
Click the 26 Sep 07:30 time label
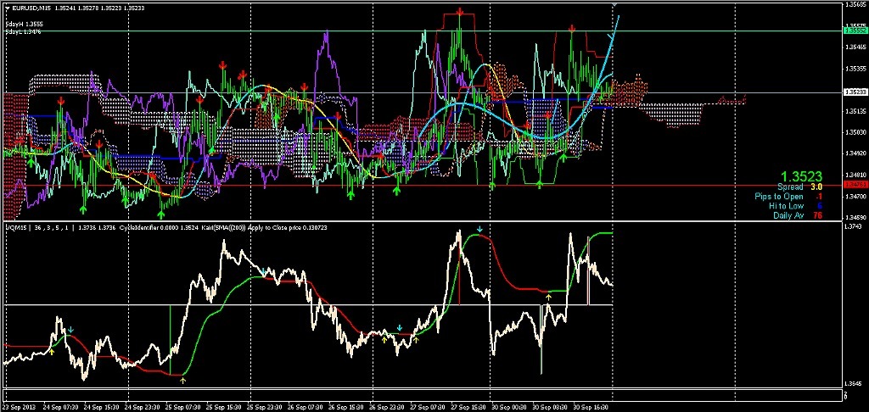pyautogui.click(x=306, y=407)
